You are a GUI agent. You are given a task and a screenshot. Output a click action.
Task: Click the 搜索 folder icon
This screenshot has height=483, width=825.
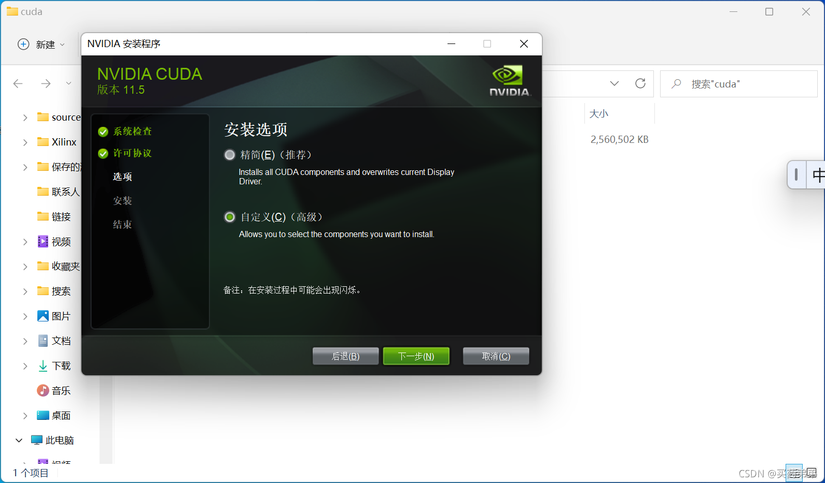click(43, 291)
